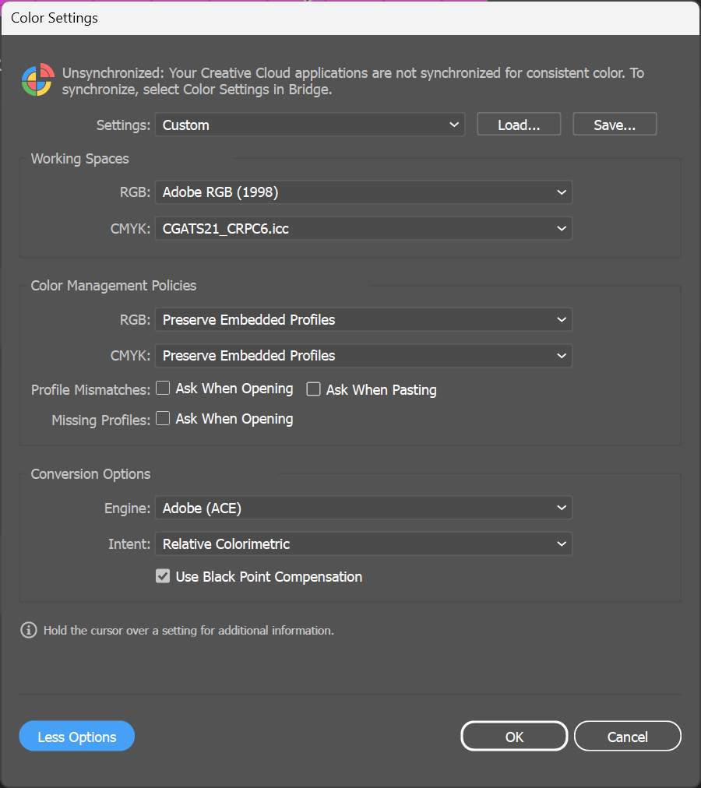This screenshot has height=788, width=701.
Task: Click the Save button
Action: (614, 124)
